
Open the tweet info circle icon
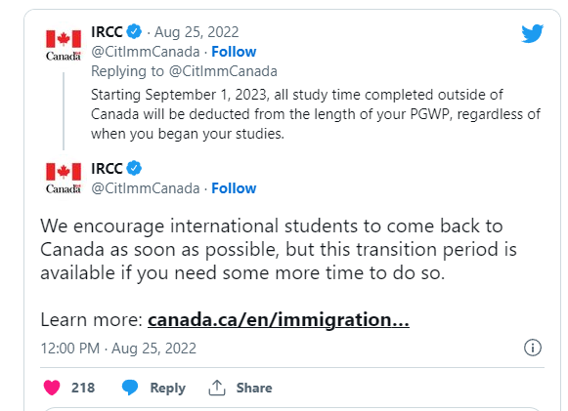[533, 349]
